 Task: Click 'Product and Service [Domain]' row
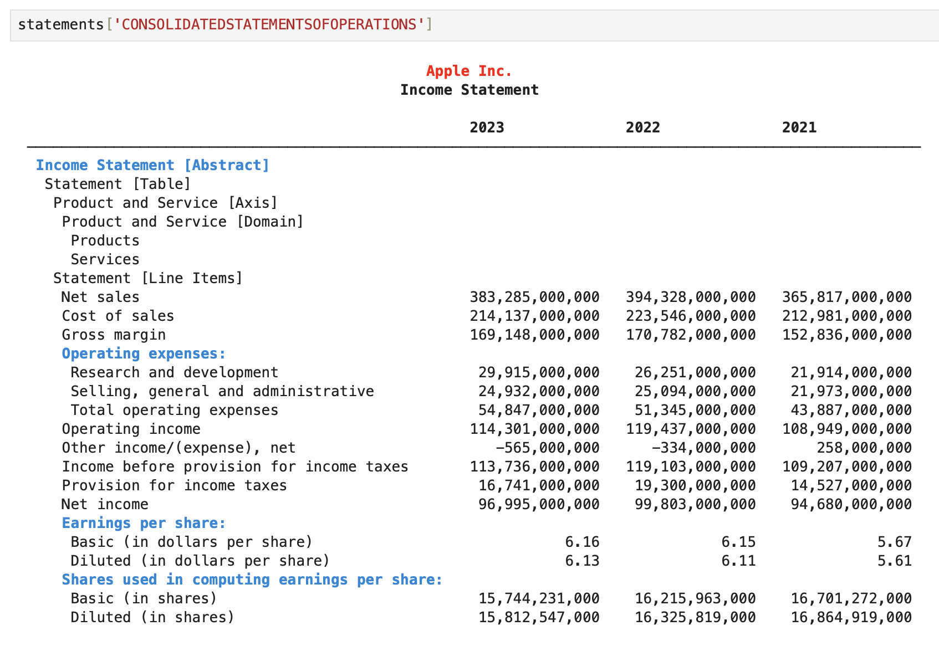pyautogui.click(x=183, y=222)
